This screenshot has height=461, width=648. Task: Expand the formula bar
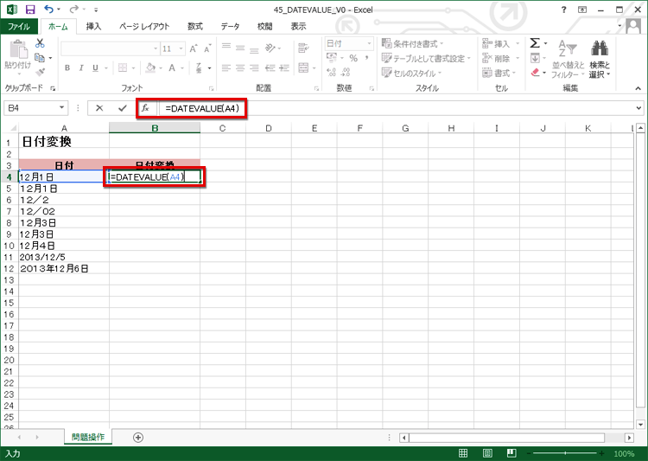[638, 108]
